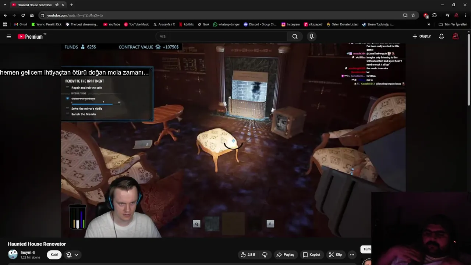471x265 pixels.
Task: Select the Tümü chip beside the video
Action: coord(366,249)
